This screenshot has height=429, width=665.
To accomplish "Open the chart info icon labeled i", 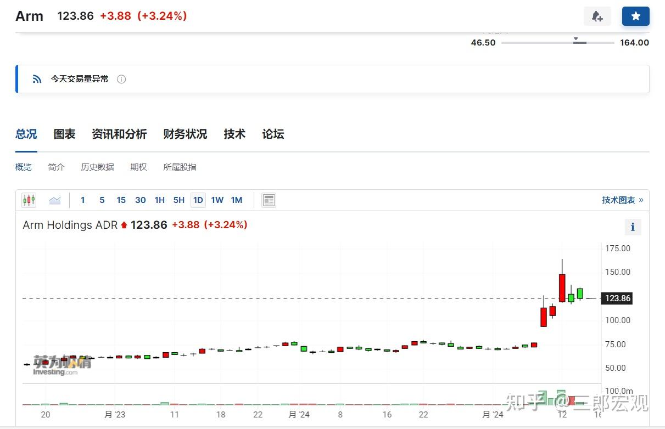I will point(633,227).
